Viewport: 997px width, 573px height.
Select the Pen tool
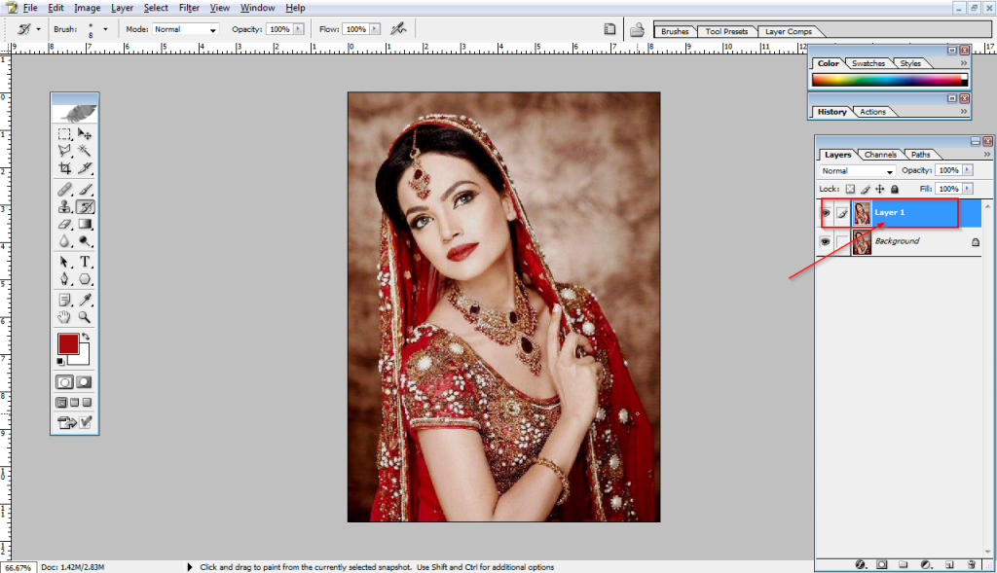(64, 279)
